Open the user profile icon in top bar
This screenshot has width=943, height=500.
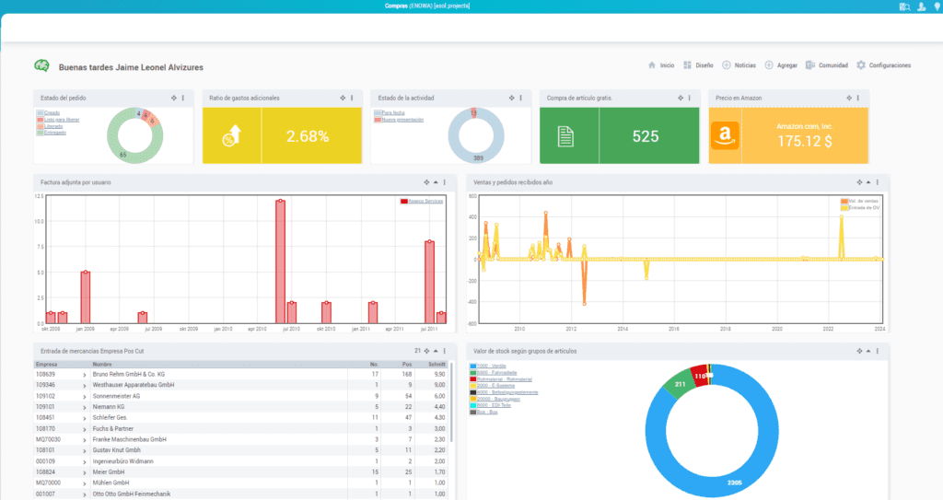(921, 6)
